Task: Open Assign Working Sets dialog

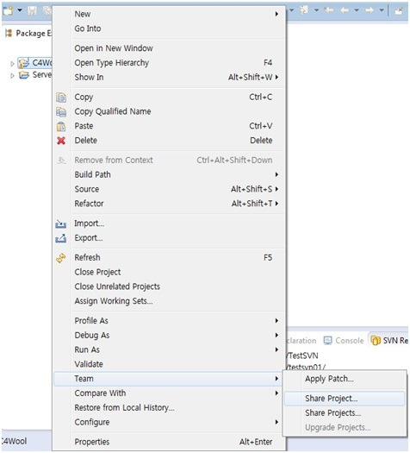Action: point(169,301)
